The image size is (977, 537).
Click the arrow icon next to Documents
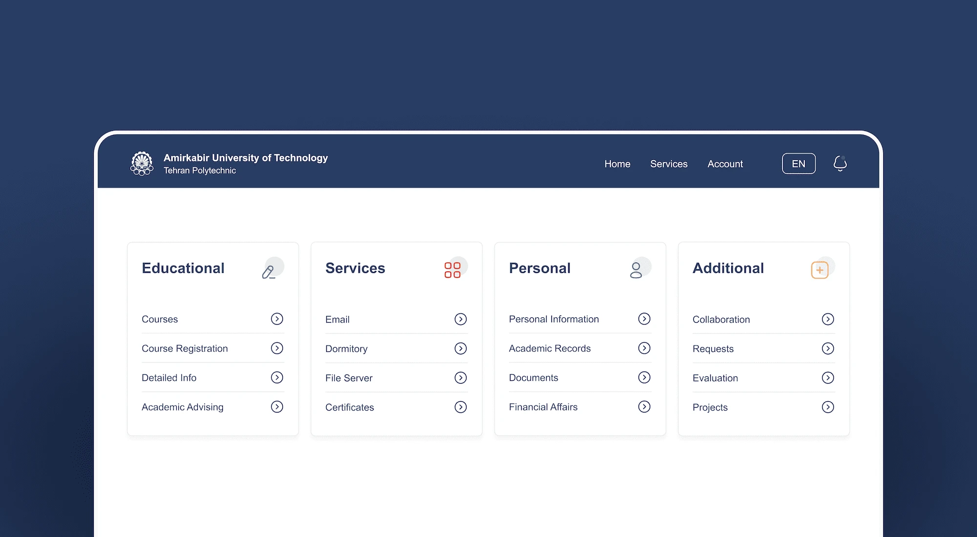[644, 377]
